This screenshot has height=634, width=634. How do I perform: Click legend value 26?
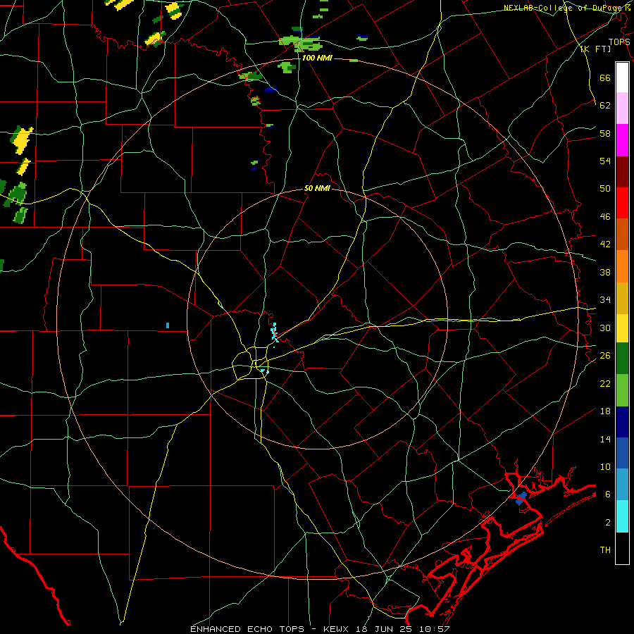click(605, 356)
